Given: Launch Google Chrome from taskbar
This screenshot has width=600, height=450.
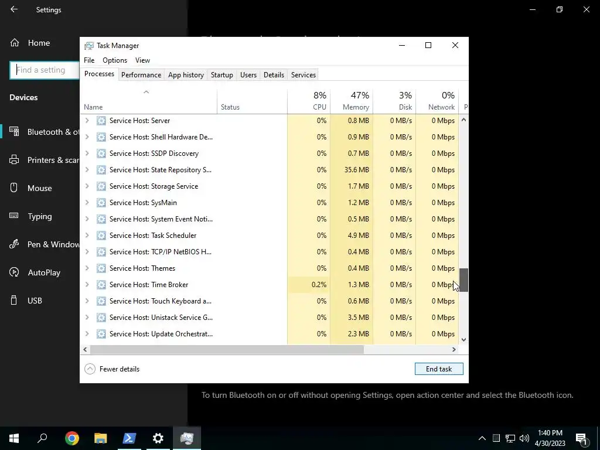Looking at the screenshot, I should pos(72,438).
